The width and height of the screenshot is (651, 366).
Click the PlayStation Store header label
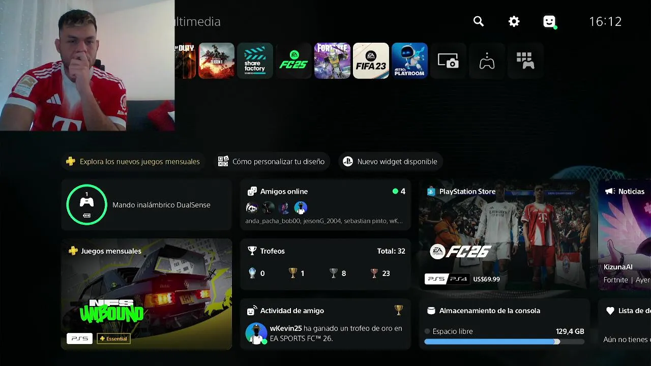[x=467, y=192]
